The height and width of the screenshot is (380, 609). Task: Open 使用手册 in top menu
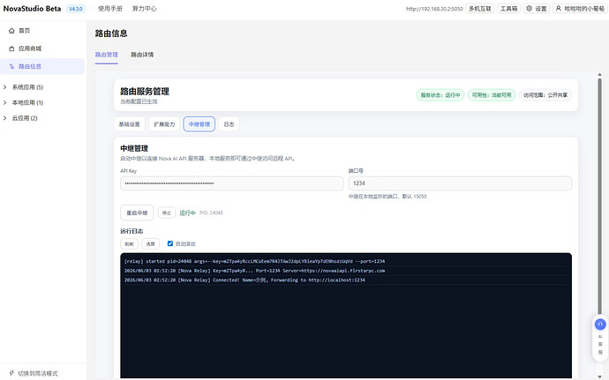tap(110, 9)
